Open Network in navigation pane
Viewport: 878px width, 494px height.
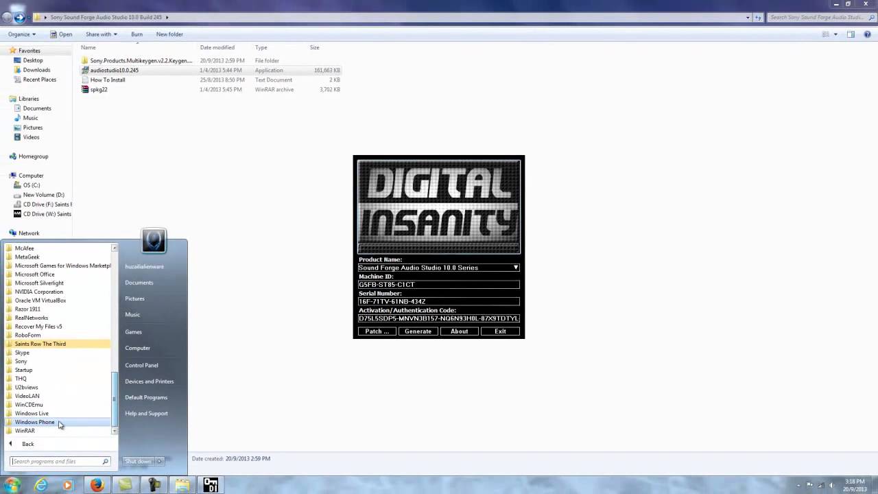tap(29, 233)
